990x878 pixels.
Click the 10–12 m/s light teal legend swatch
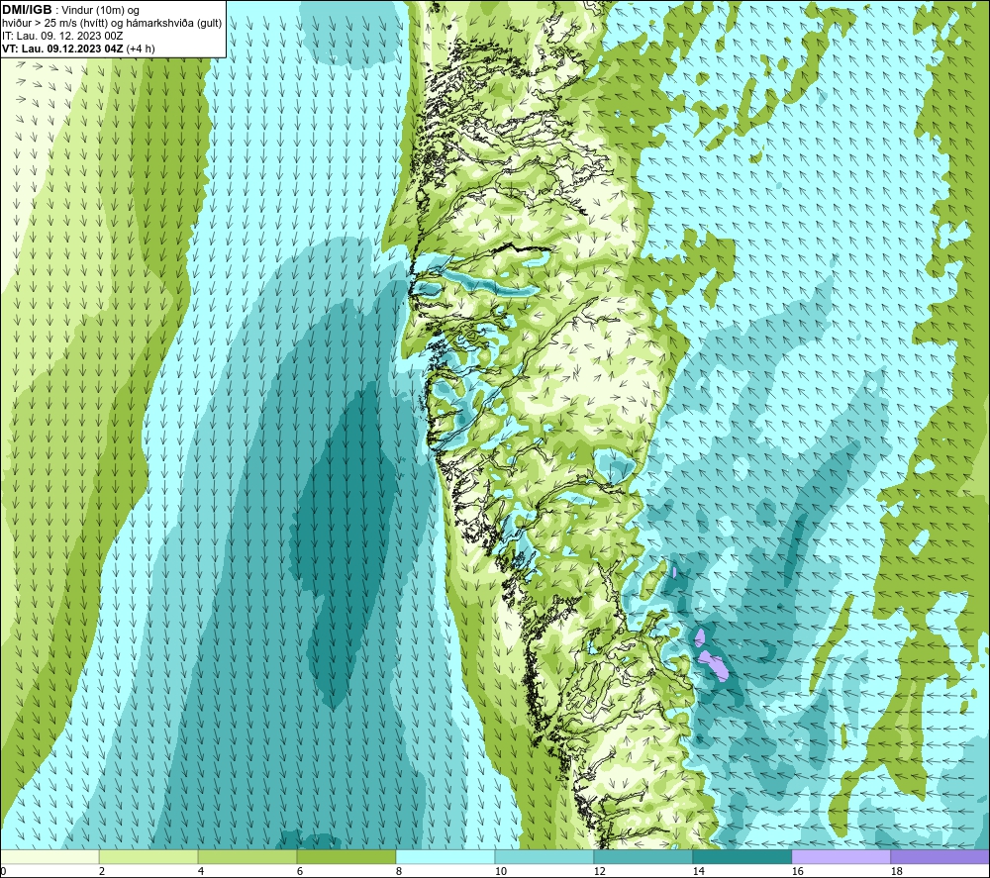544,856
